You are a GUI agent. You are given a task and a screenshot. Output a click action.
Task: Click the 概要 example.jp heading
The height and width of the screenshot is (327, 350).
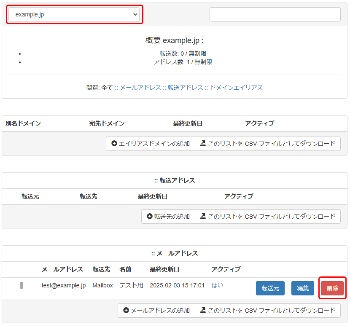coord(174,40)
